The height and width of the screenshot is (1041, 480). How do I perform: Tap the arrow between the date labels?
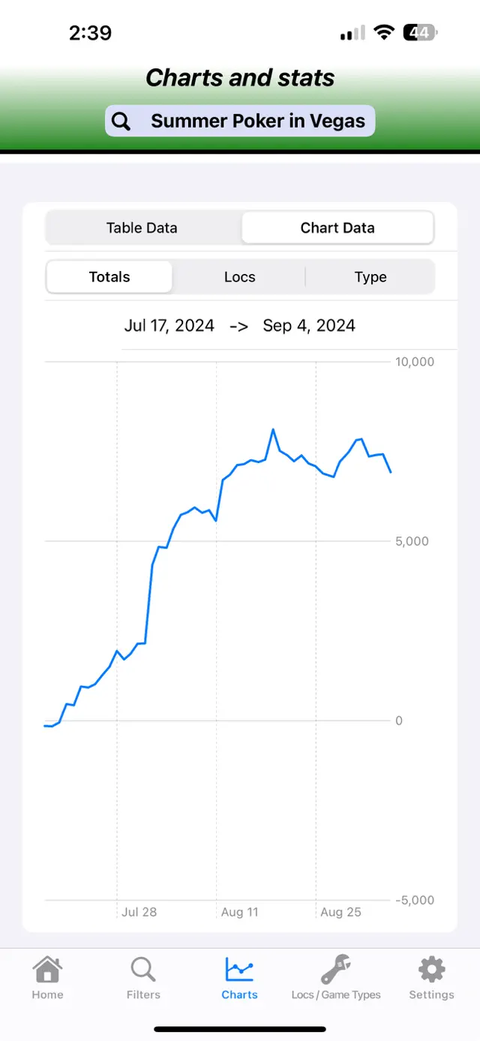pyautogui.click(x=238, y=326)
